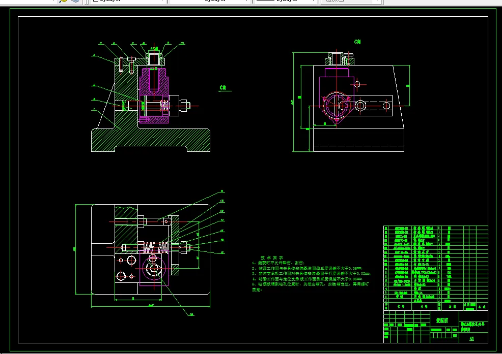Click the 技术要求 heading text
This screenshot has height=354, width=502.
[x=272, y=258]
